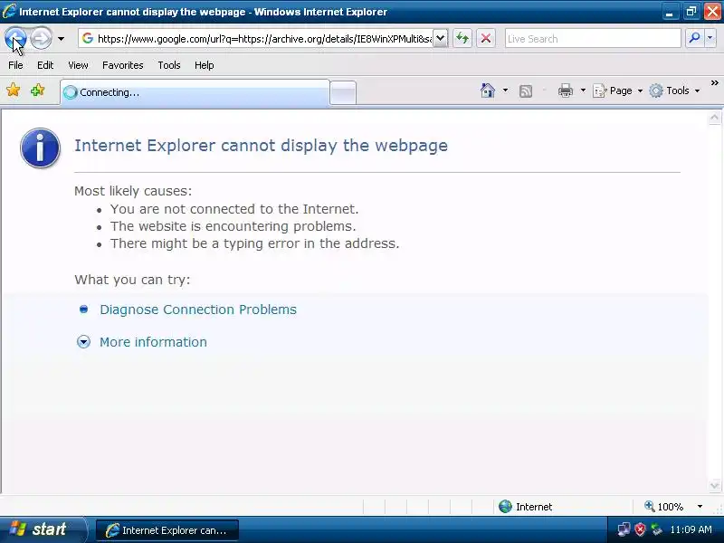Open the red security shield tray icon
The image size is (724, 543).
pyautogui.click(x=640, y=529)
